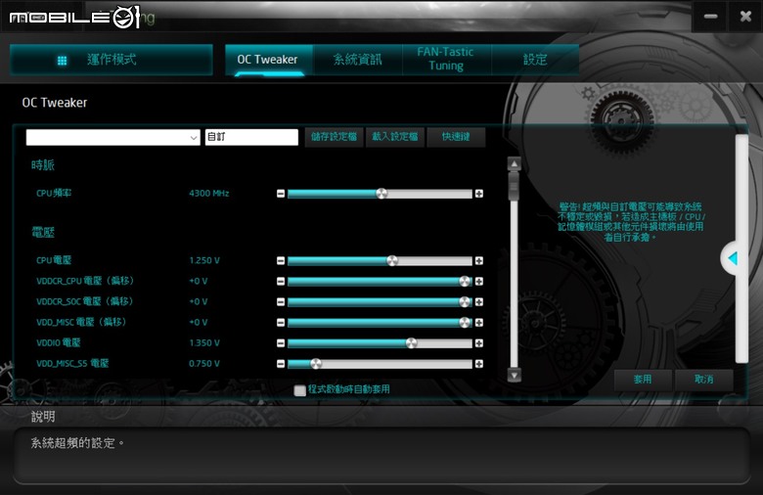Click the grid icon beside 運作模式
The height and width of the screenshot is (495, 763).
click(x=62, y=61)
